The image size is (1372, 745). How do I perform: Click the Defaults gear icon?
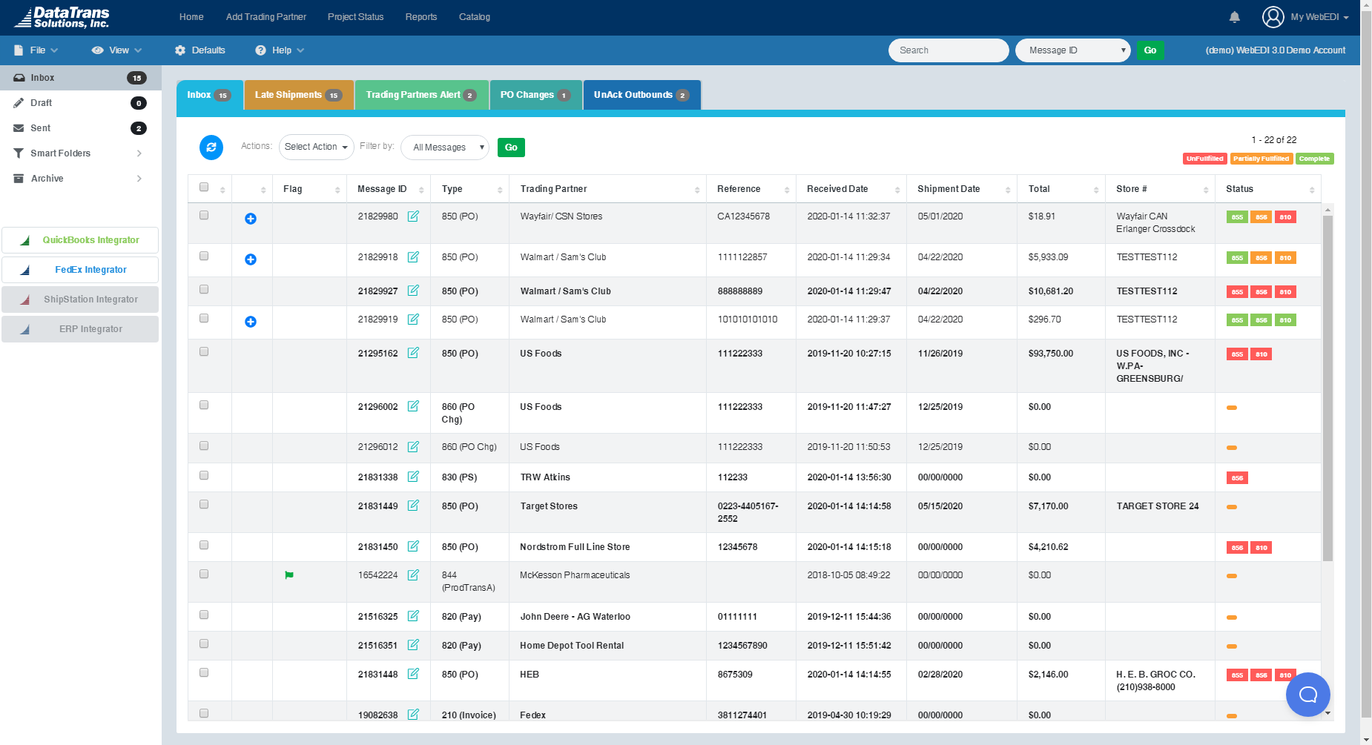tap(180, 50)
